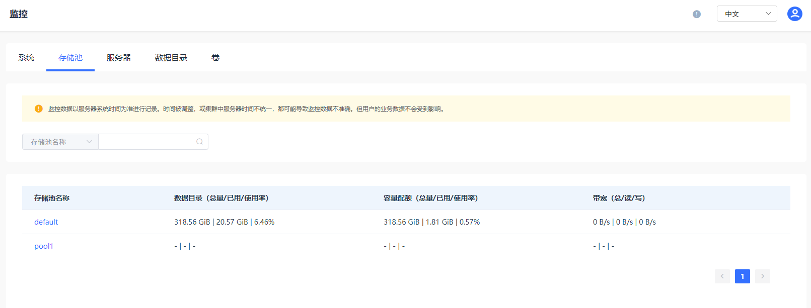The image size is (811, 308).
Task: Select the 0 B/s | 0 B/s | 0 B/s cell
Action: (624, 222)
